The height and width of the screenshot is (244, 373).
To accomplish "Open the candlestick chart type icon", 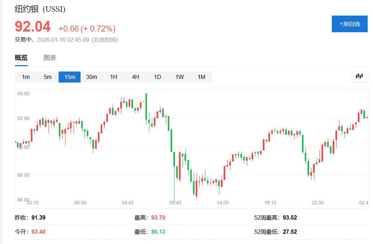I will pos(359,76).
